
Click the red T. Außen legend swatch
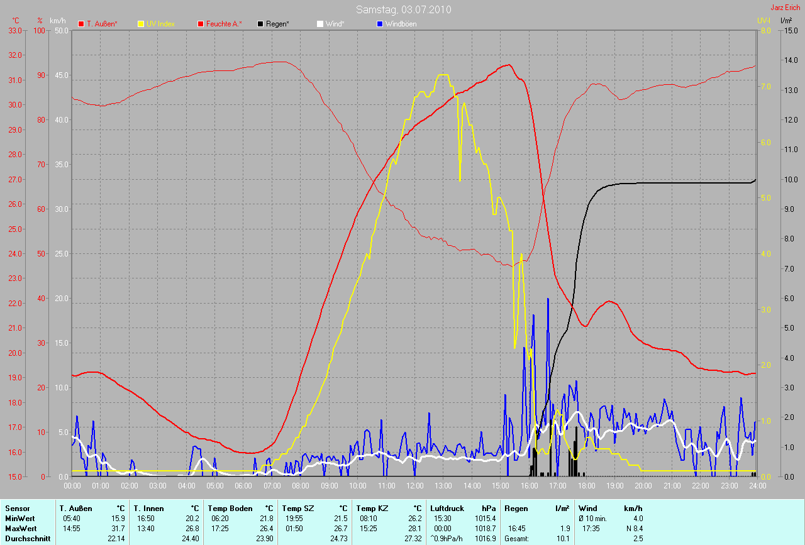pyautogui.click(x=81, y=24)
